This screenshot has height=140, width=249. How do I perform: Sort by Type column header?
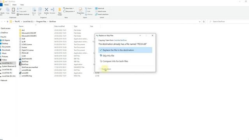pos(75,26)
